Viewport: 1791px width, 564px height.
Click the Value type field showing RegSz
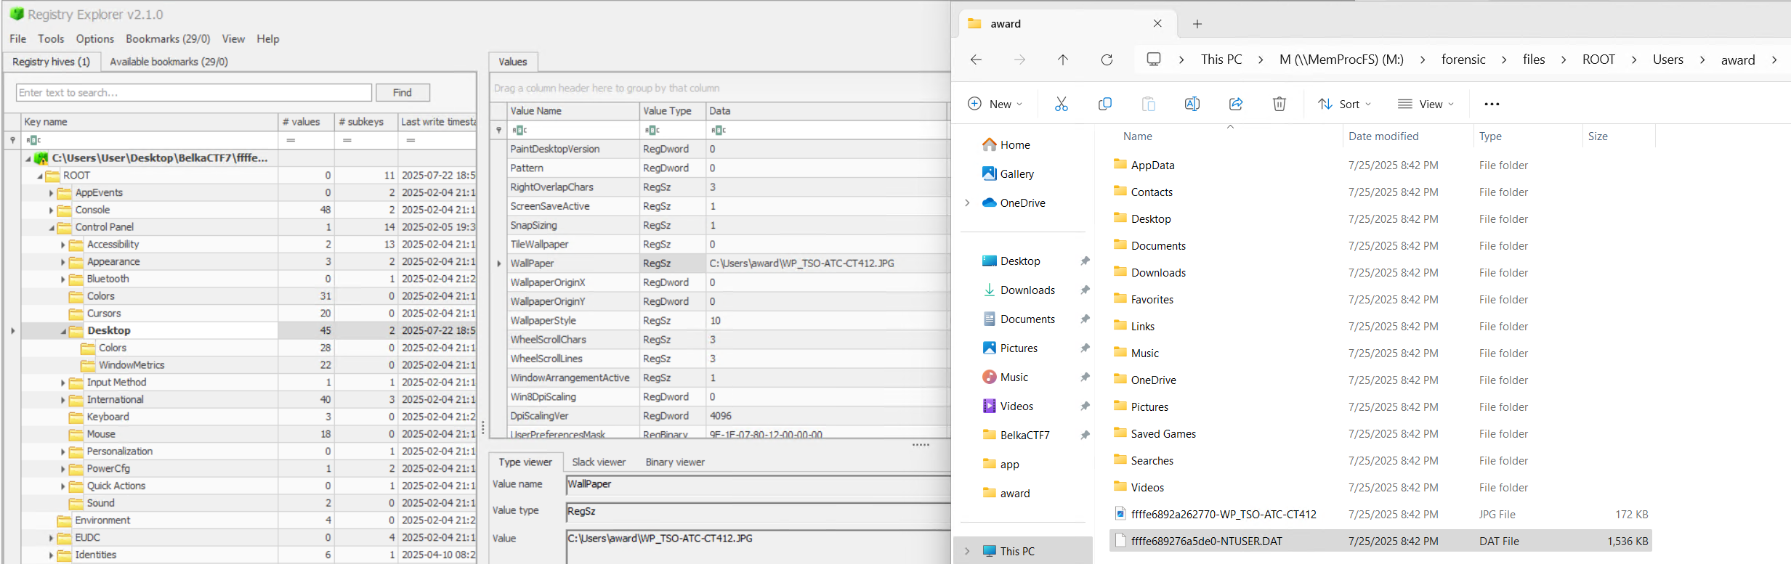coord(758,512)
